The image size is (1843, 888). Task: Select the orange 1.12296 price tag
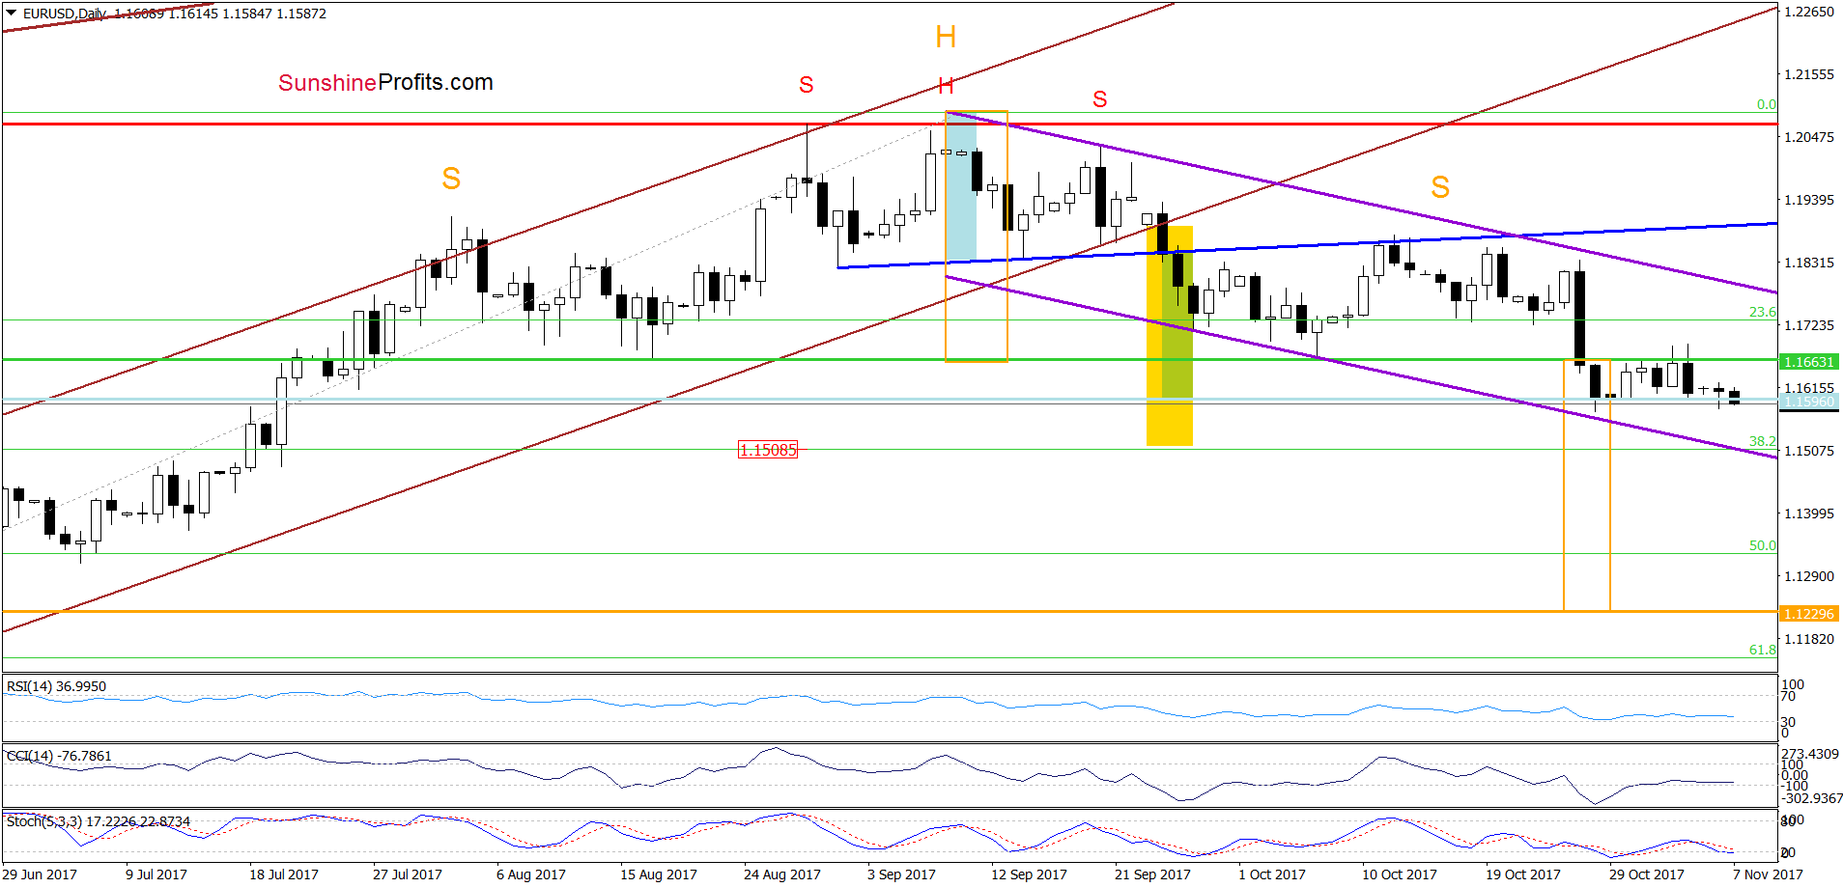[1808, 614]
